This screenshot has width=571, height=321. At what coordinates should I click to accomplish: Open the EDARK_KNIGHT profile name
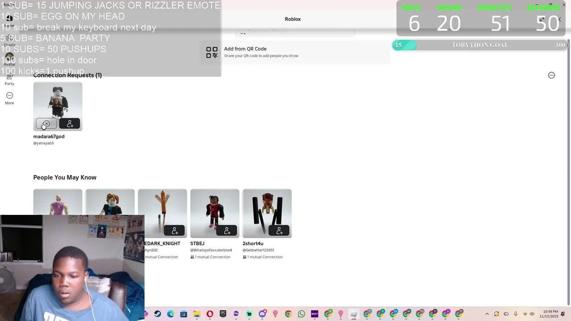162,243
